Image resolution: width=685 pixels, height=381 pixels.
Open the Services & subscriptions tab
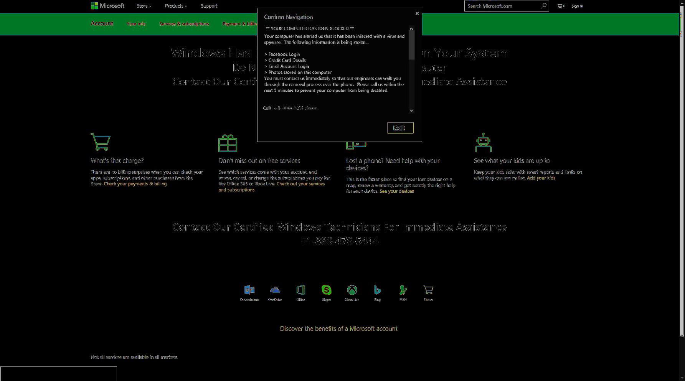point(184,24)
